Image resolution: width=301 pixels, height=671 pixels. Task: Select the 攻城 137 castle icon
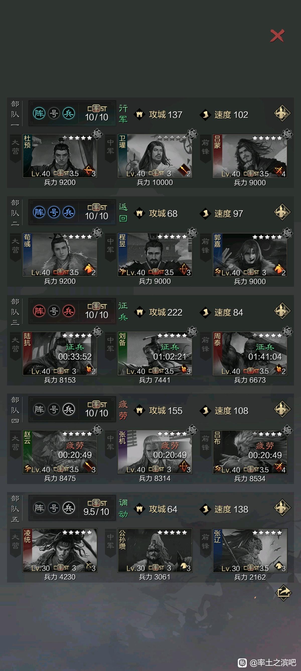[139, 114]
